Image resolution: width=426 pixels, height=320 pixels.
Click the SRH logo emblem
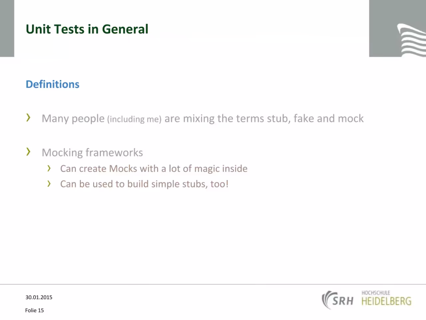point(337,300)
